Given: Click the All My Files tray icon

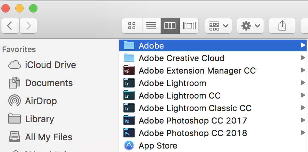Looking at the screenshot, I should 15,137.
